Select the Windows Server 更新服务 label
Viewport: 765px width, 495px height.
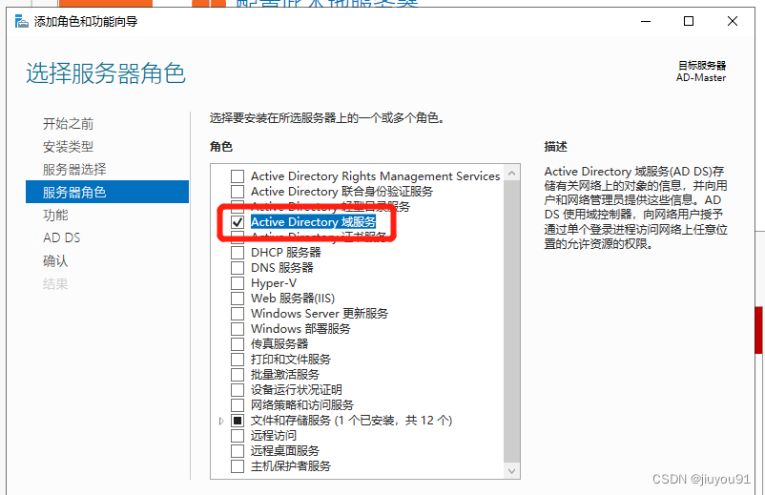[320, 313]
